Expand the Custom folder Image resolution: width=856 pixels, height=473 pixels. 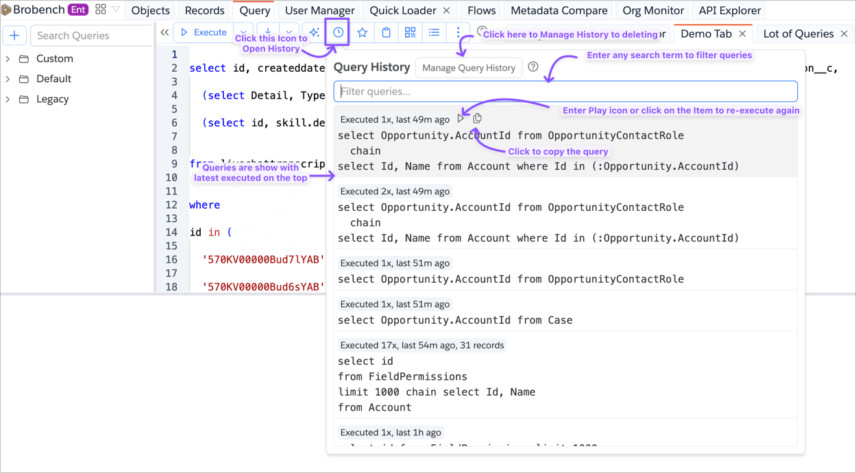pyautogui.click(x=8, y=59)
